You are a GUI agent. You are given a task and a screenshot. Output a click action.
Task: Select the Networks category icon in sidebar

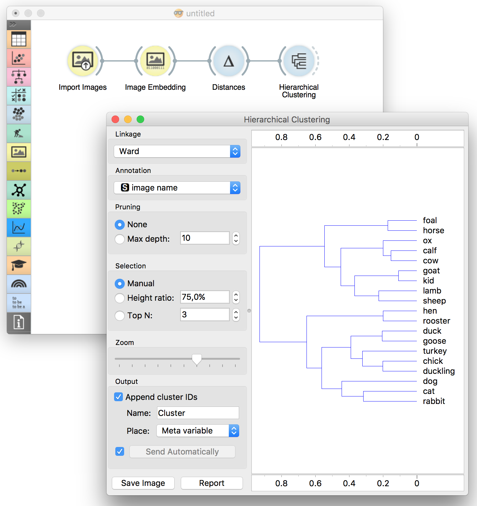pyautogui.click(x=19, y=190)
